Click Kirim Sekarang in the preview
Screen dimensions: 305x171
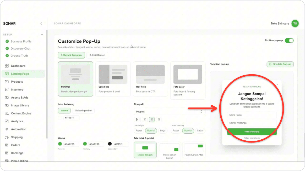click(x=252, y=132)
